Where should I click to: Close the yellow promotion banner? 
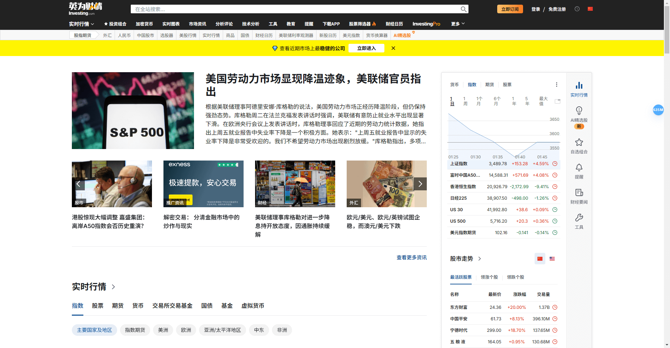[x=393, y=48]
